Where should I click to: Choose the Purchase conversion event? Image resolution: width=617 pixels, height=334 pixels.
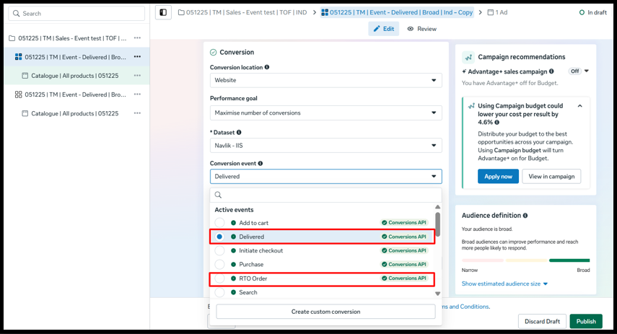point(251,265)
